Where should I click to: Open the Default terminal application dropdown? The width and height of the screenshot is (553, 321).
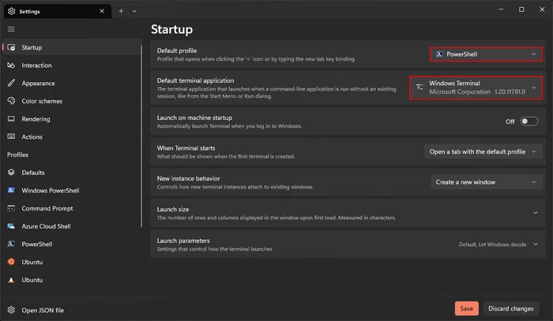pos(476,88)
